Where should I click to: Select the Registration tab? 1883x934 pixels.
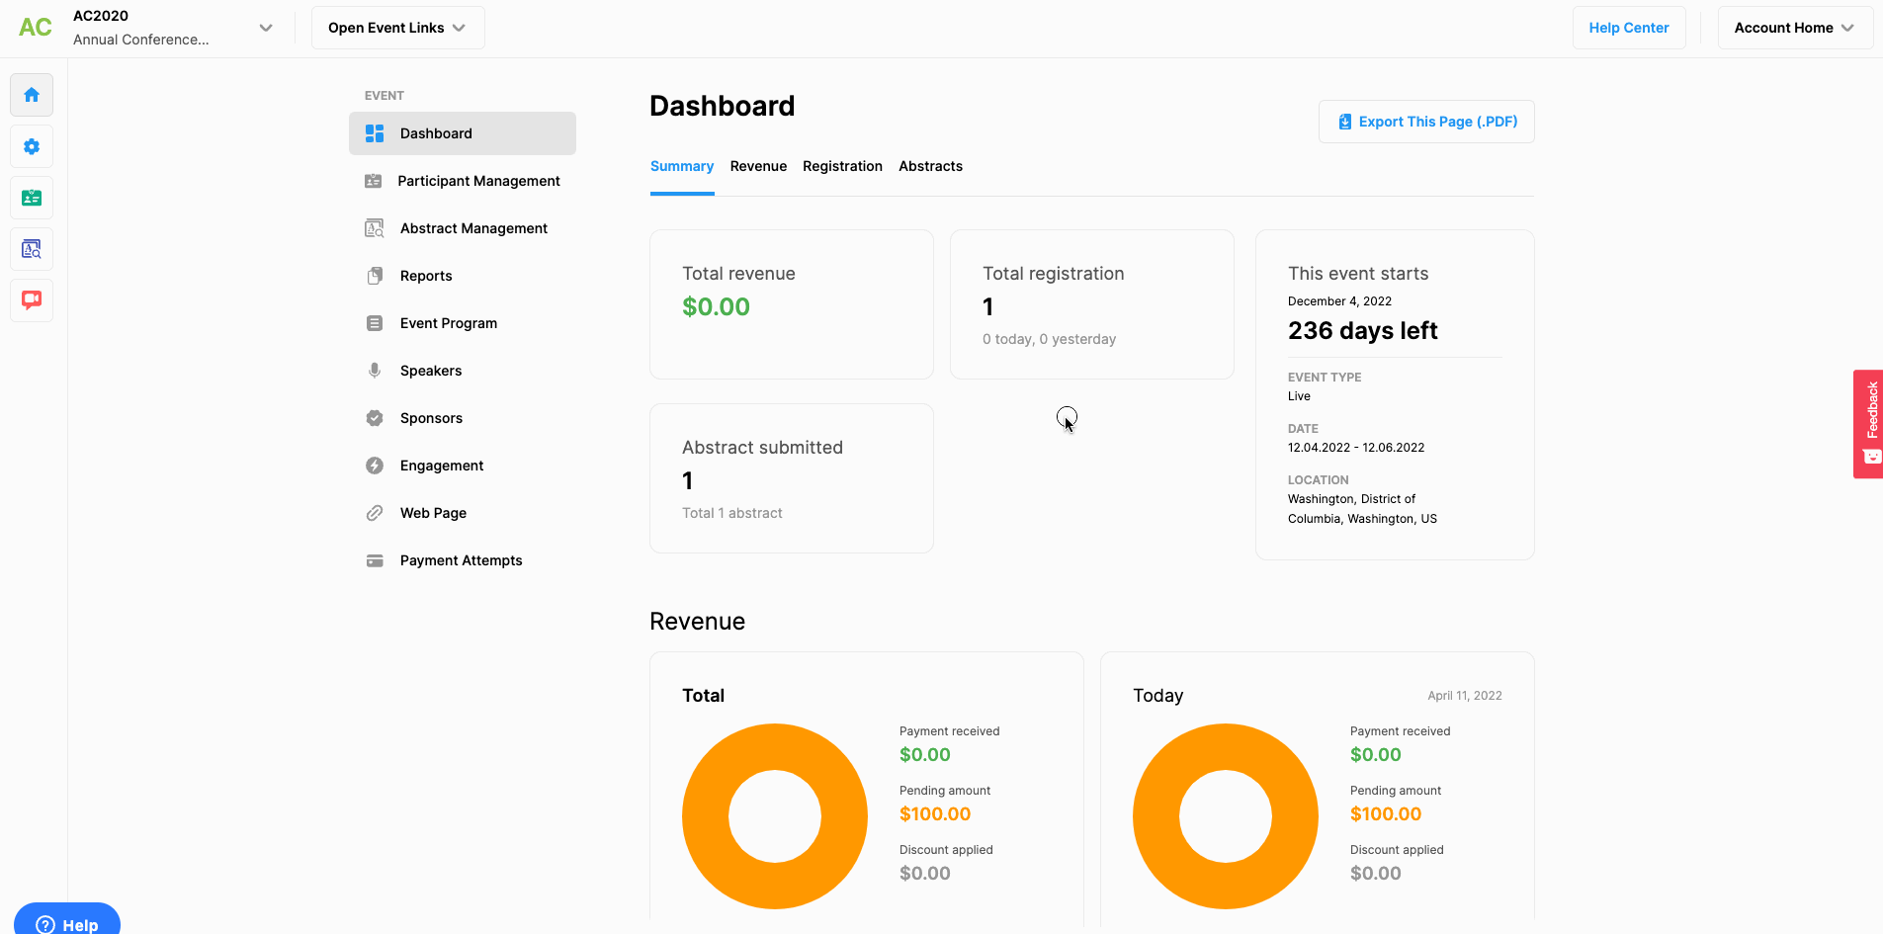[842, 166]
